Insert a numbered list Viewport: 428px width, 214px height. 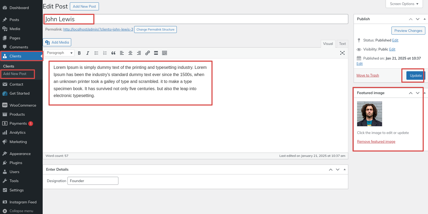(105, 53)
